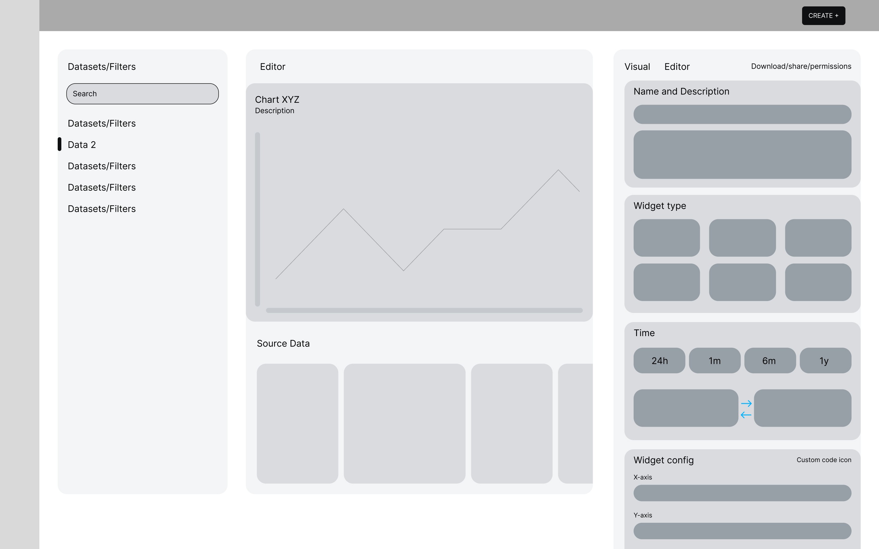The height and width of the screenshot is (549, 879).
Task: Click the chart's horizontal scrollbar
Action: pyautogui.click(x=424, y=310)
